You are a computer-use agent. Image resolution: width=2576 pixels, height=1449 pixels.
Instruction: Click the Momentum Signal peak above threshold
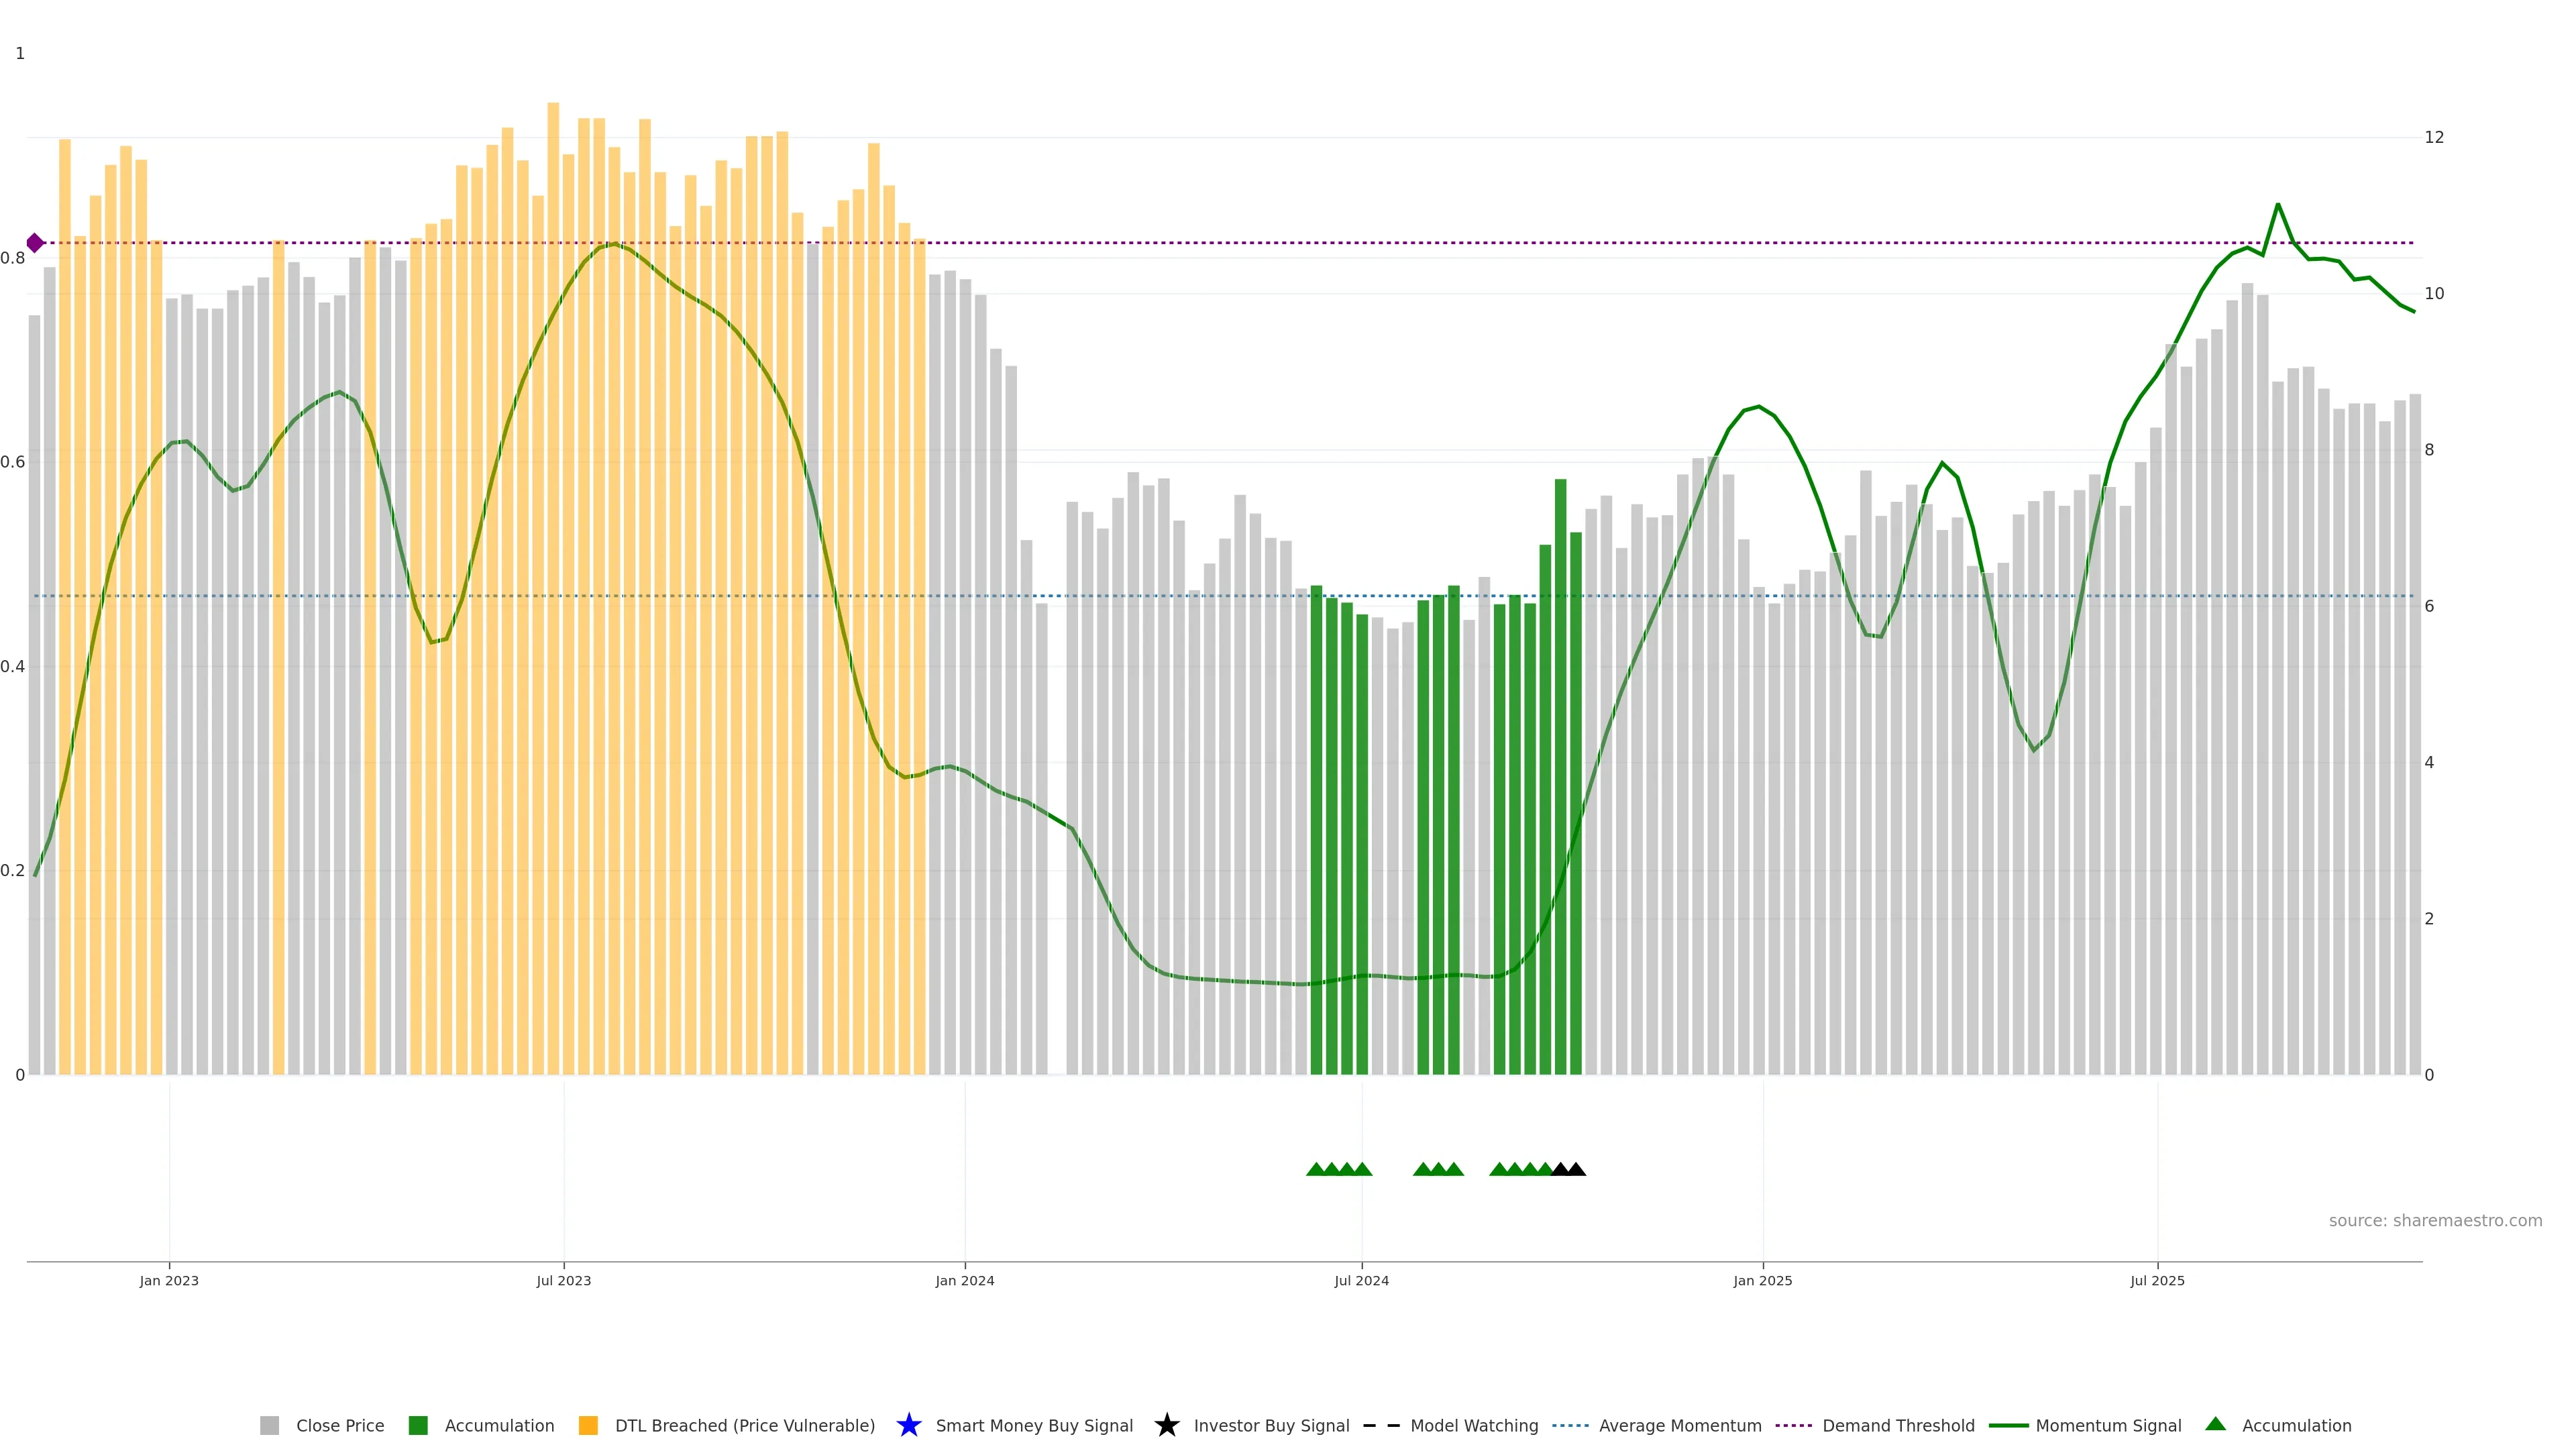pyautogui.click(x=2277, y=205)
